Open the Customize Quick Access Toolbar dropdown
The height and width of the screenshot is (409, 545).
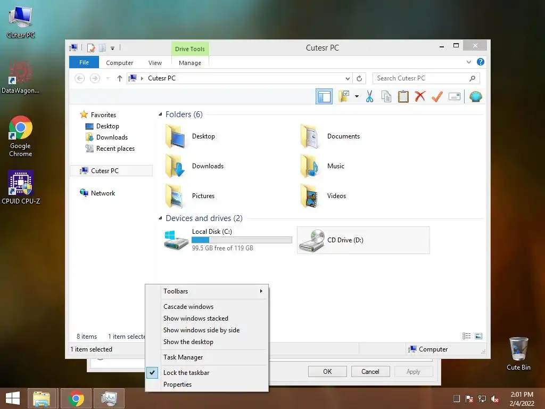click(x=112, y=48)
